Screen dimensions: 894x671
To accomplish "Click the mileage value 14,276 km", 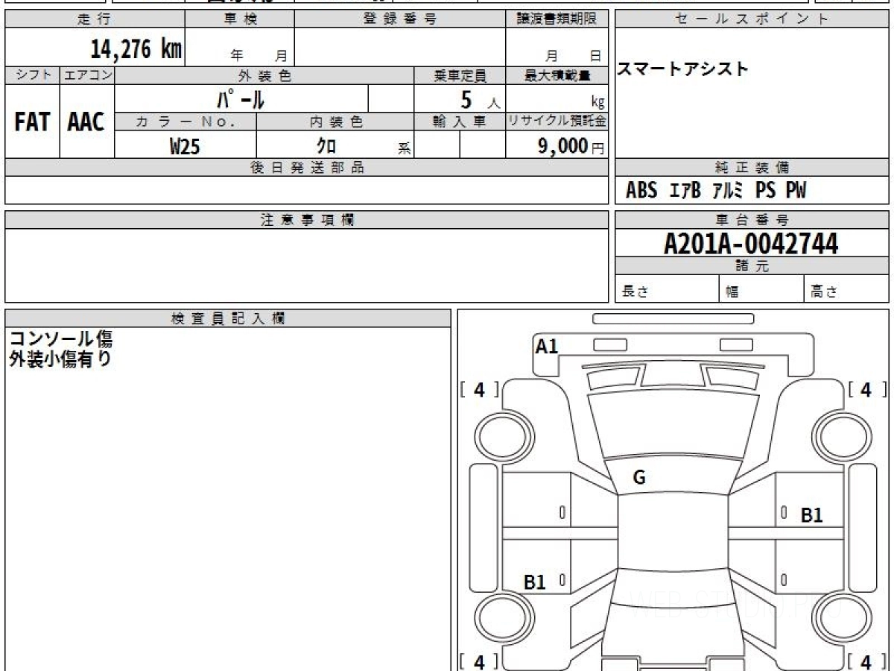I will [136, 49].
